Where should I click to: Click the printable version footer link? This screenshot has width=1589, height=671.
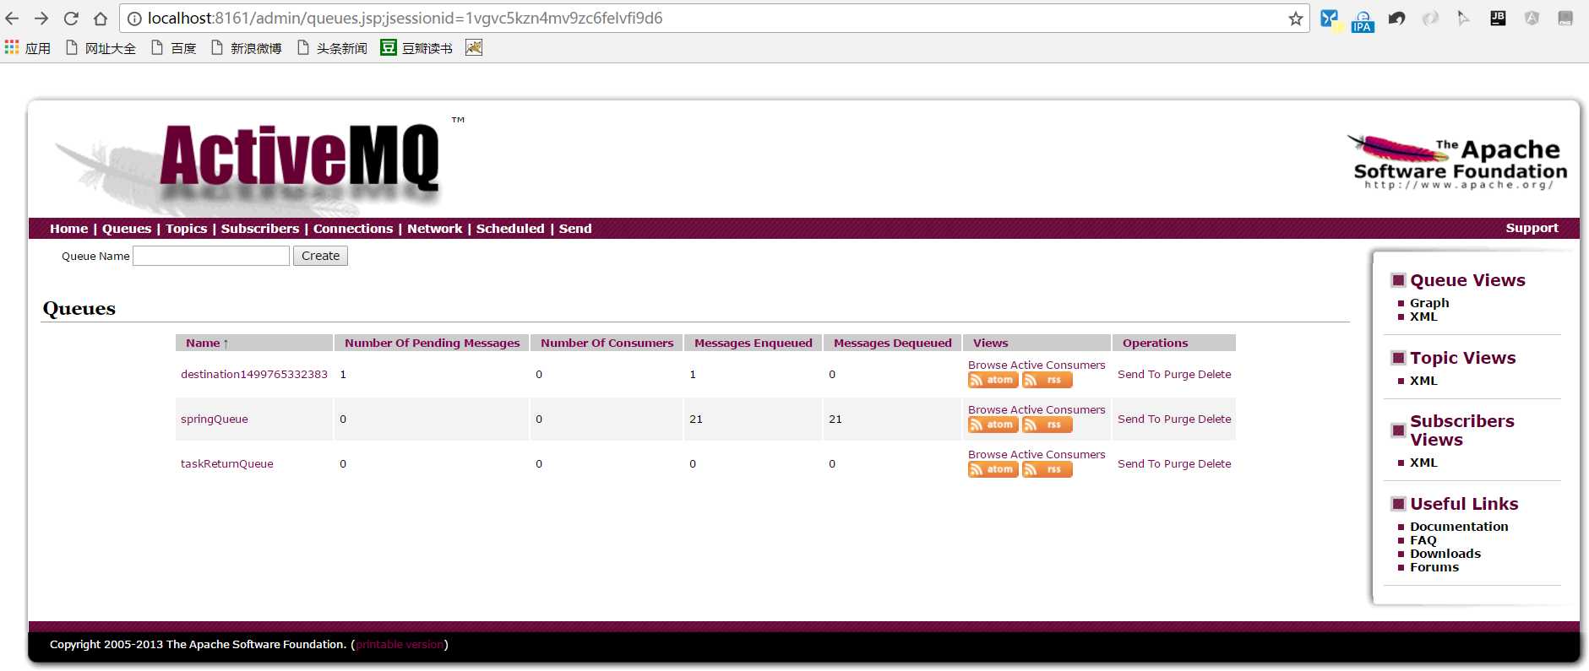[x=400, y=645]
